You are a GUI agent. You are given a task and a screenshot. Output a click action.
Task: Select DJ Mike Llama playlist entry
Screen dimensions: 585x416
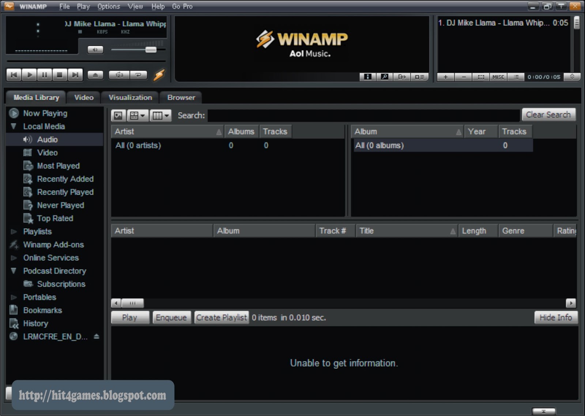[x=503, y=23]
